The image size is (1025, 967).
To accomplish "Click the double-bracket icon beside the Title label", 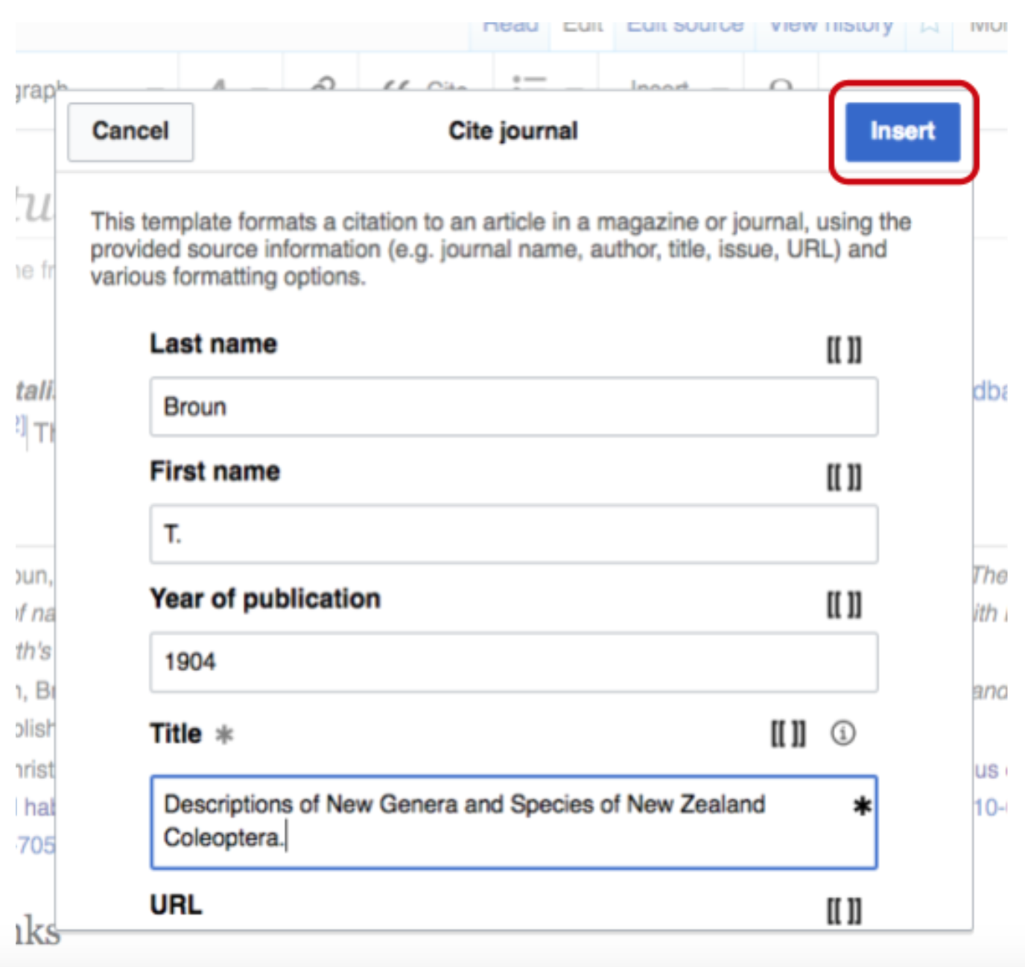I will (x=787, y=734).
